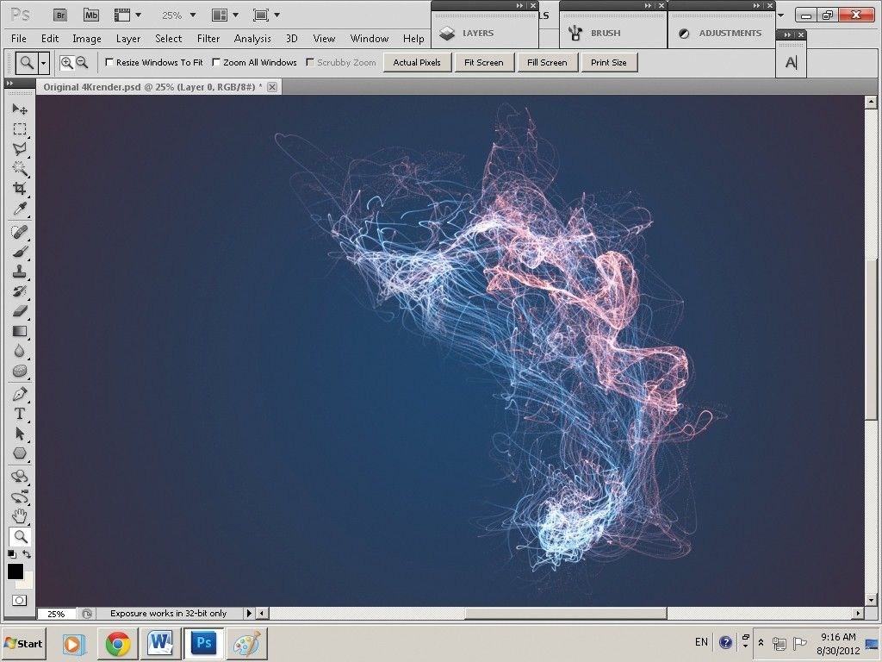Image resolution: width=882 pixels, height=662 pixels.
Task: Select the Gradient tool
Action: 20,331
